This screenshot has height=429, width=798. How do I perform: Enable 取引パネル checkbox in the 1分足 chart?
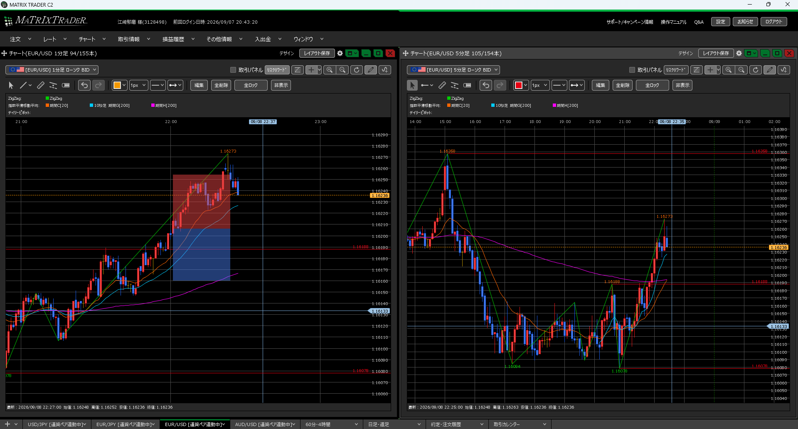point(233,70)
